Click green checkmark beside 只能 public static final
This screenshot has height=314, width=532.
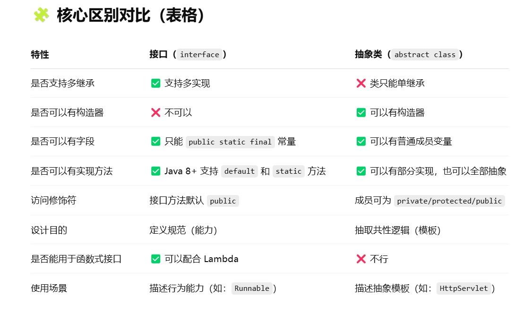[156, 141]
